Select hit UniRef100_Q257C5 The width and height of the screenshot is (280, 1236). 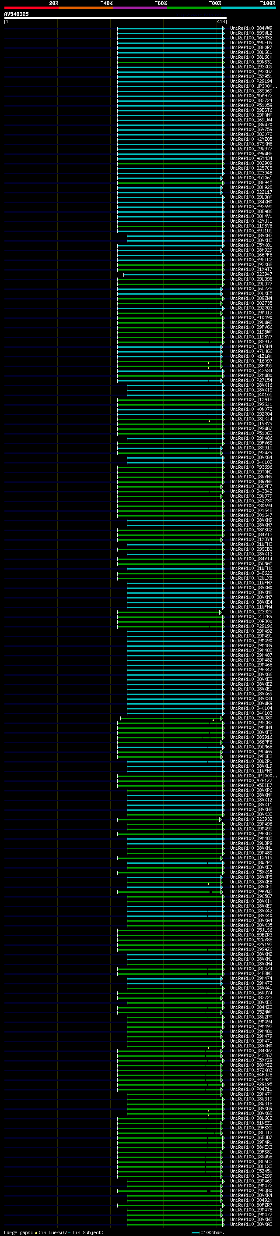(x=251, y=168)
